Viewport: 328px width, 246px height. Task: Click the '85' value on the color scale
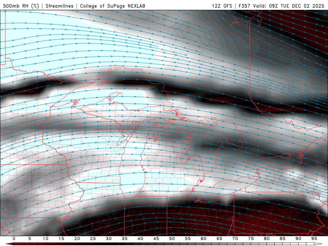coord(282,239)
